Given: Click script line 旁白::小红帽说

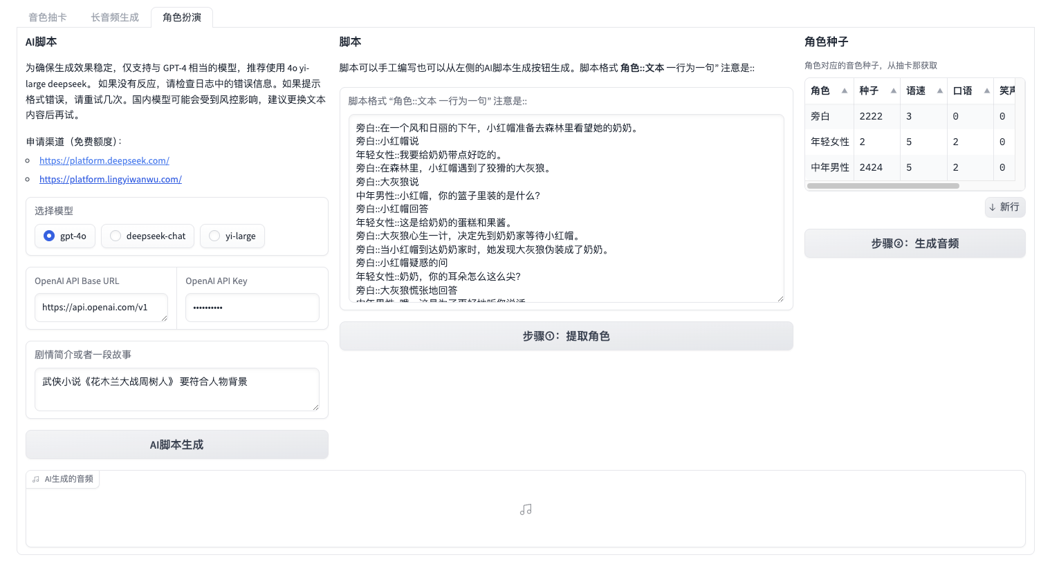Looking at the screenshot, I should (387, 141).
